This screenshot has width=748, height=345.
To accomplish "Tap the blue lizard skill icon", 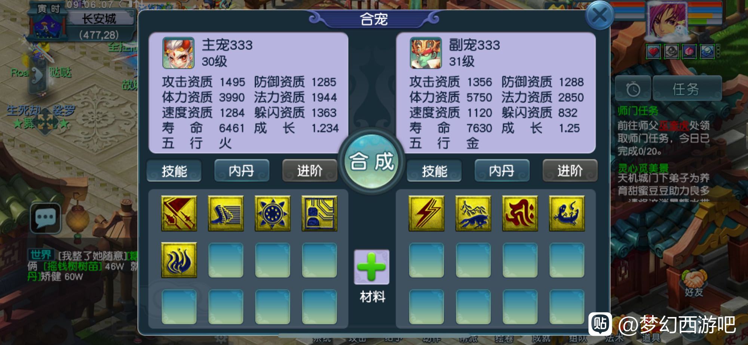I will click(567, 214).
